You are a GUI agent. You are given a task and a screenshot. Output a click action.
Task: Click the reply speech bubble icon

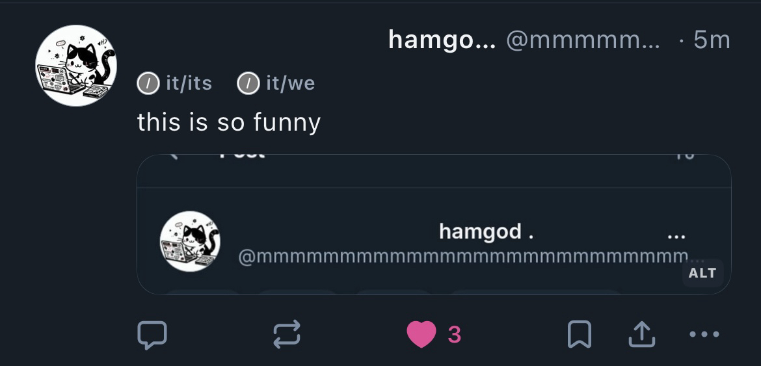152,335
